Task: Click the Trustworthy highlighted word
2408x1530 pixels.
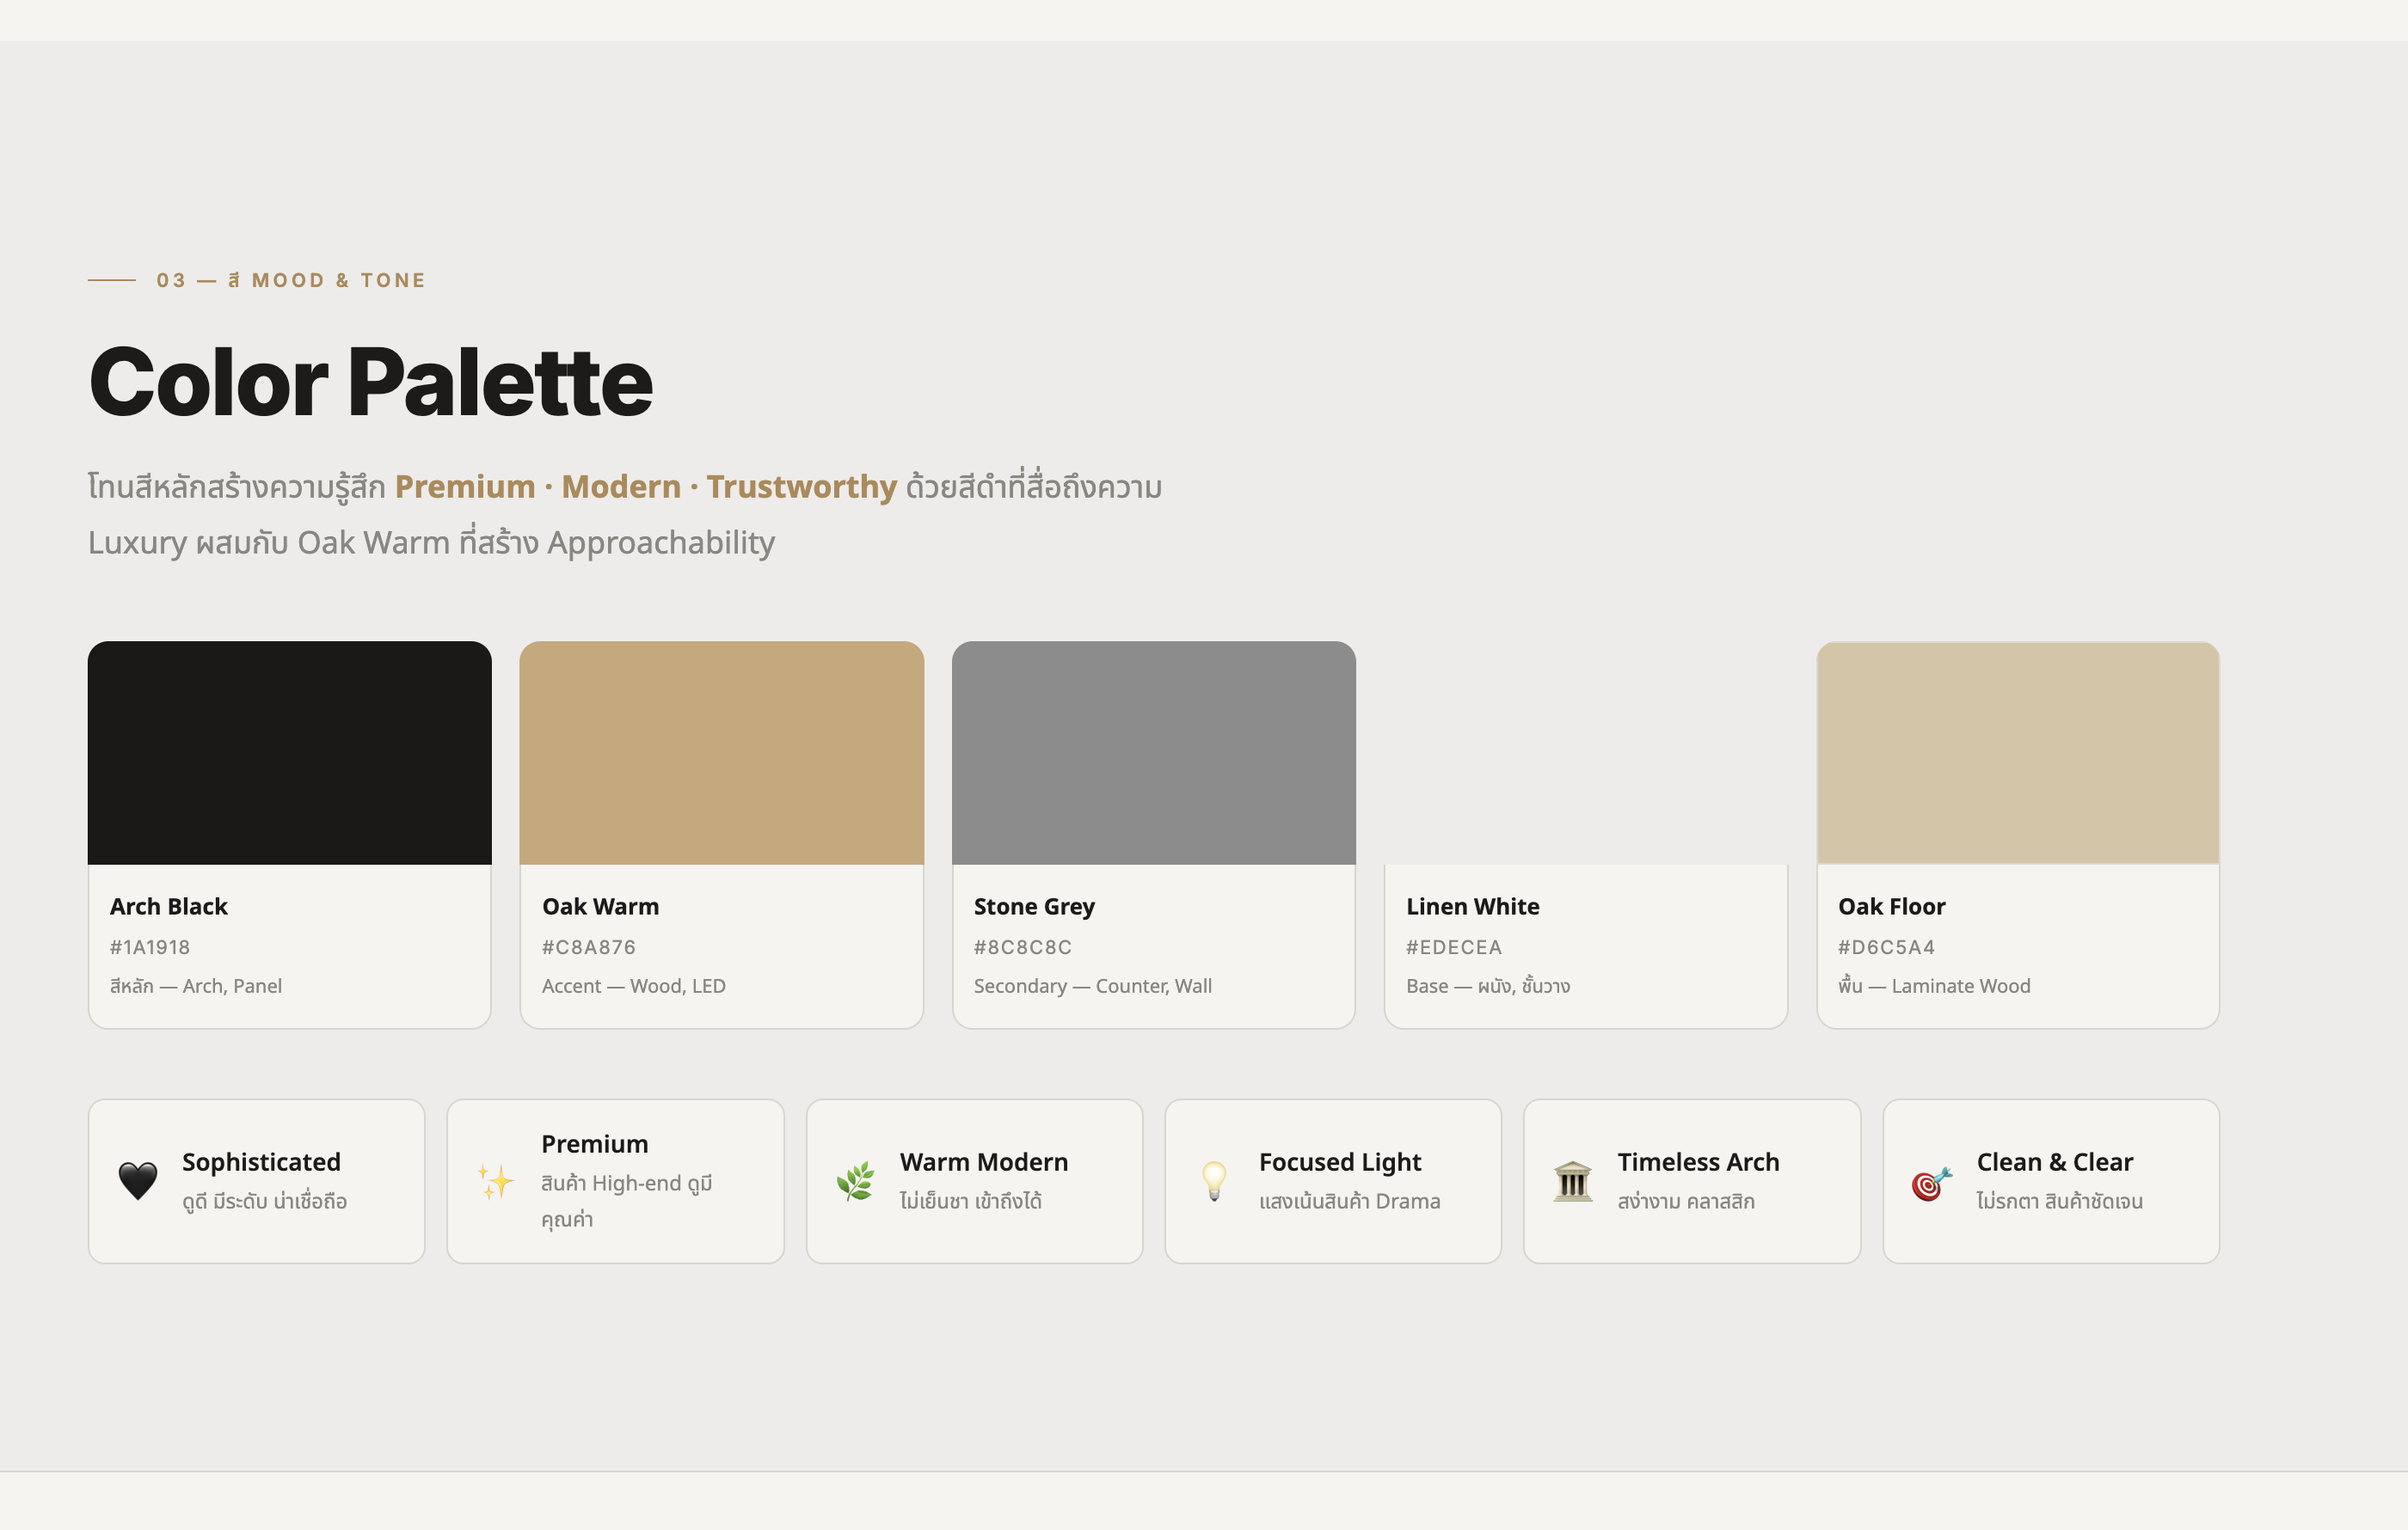Action: click(x=801, y=487)
